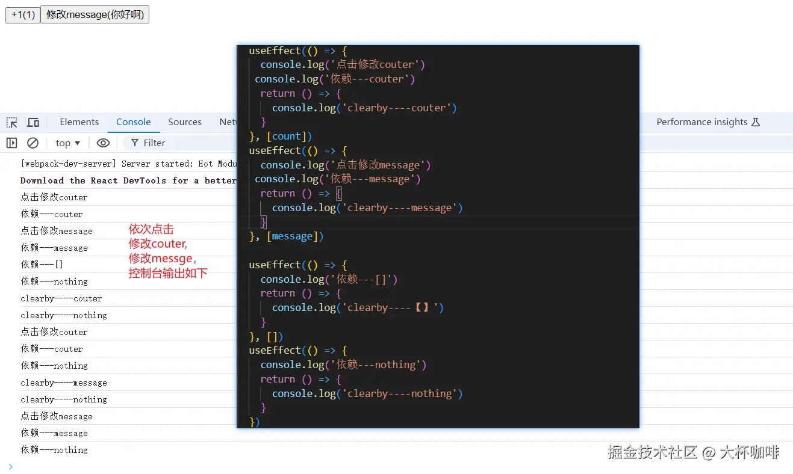The width and height of the screenshot is (793, 474).
Task: Select the first 点击修改couter log row
Action: coord(54,197)
